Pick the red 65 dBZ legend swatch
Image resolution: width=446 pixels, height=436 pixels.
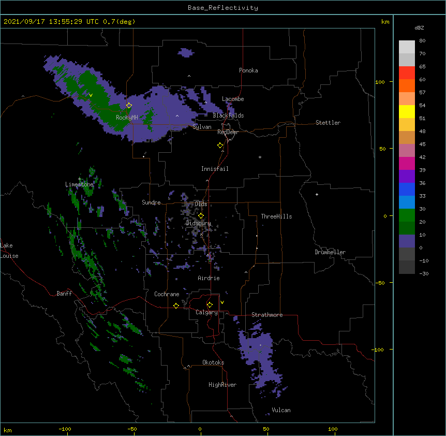407,72
